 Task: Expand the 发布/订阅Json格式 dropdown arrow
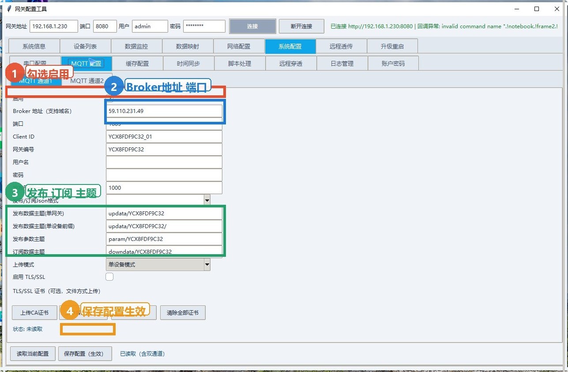[207, 200]
